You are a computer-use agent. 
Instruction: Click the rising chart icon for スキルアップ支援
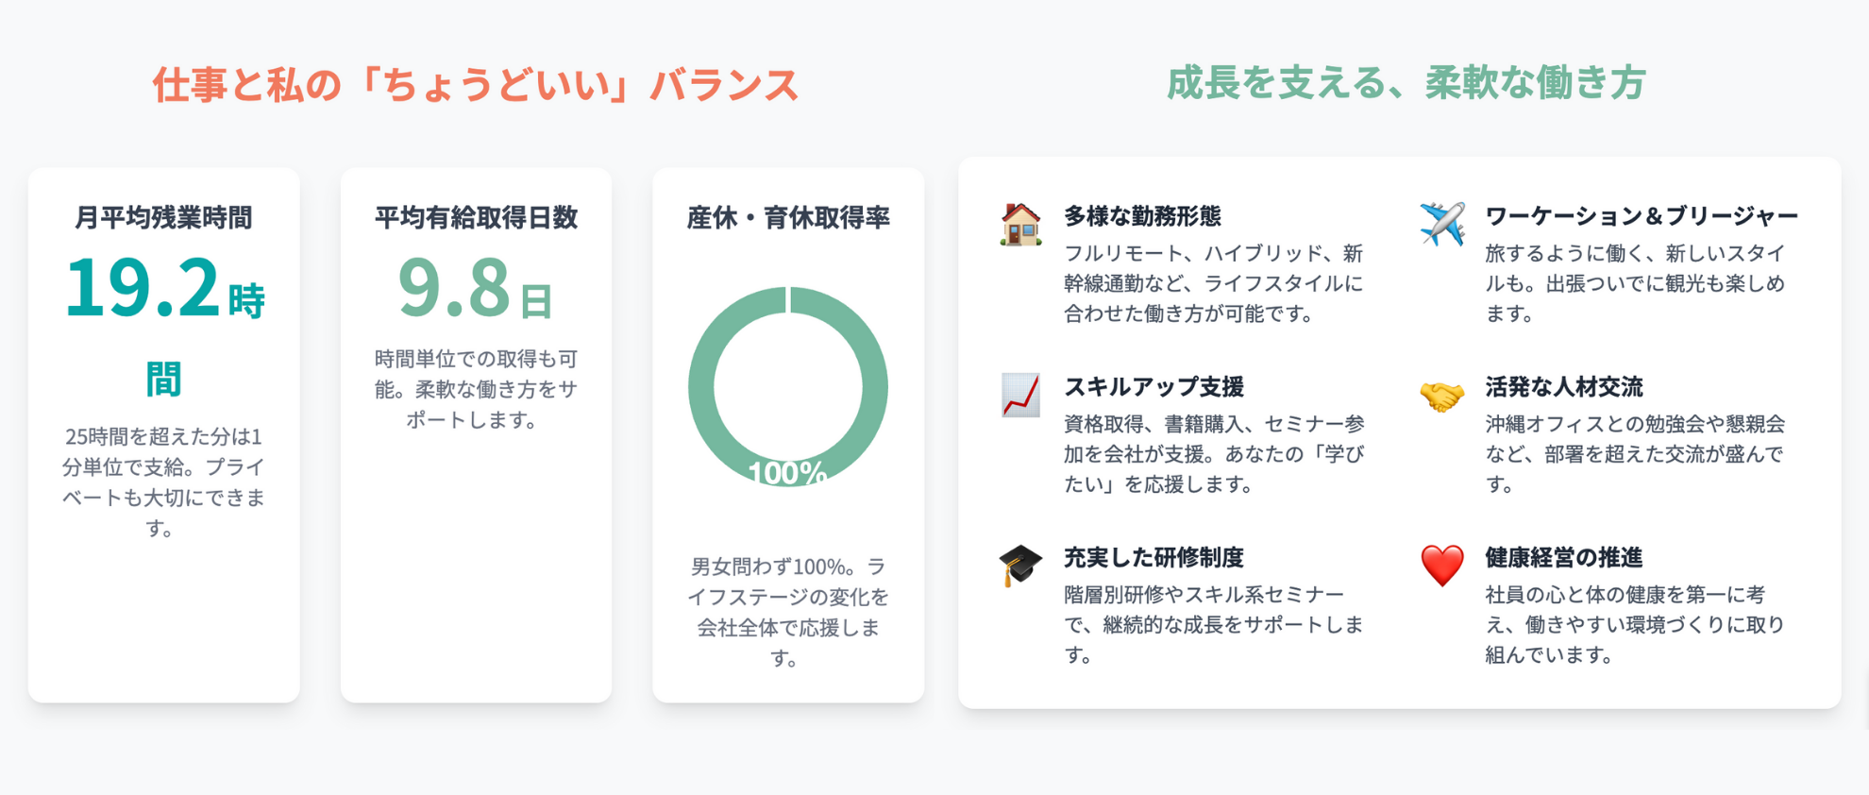click(x=1020, y=395)
